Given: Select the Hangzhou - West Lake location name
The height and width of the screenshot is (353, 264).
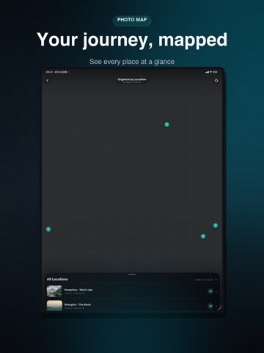Looking at the screenshot, I should point(78,290).
